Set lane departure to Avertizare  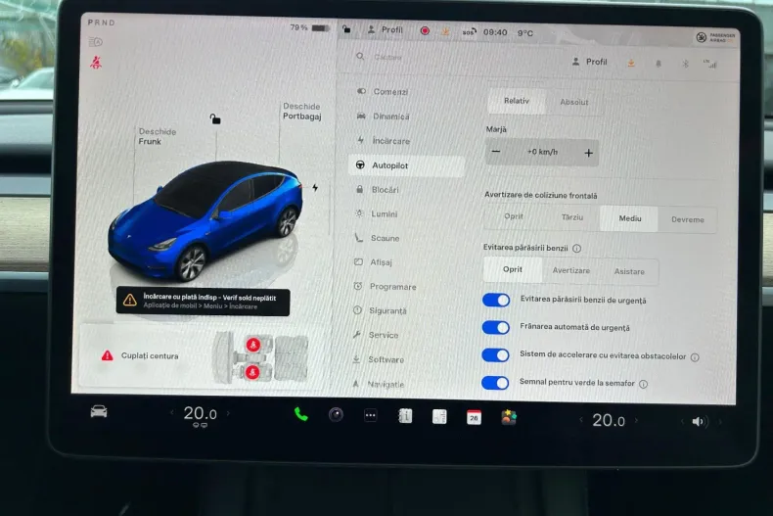click(x=570, y=270)
